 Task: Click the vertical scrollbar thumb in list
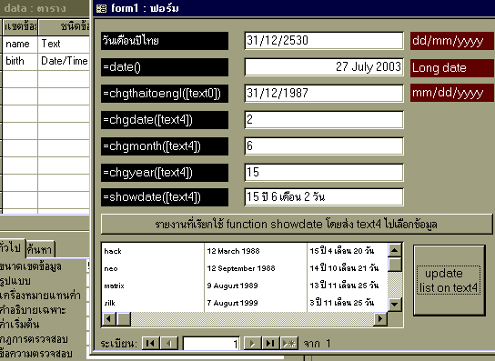click(394, 265)
